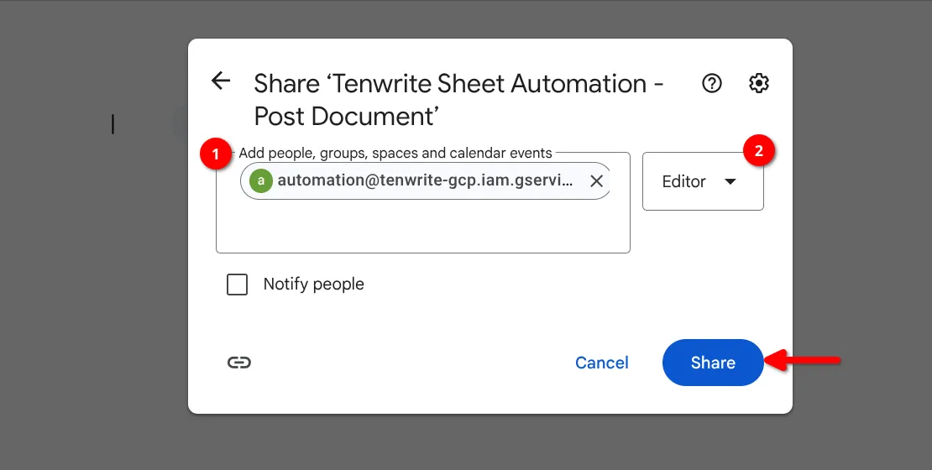Click the red number 2 badge
Viewport: 932px width, 470px height.
(759, 152)
